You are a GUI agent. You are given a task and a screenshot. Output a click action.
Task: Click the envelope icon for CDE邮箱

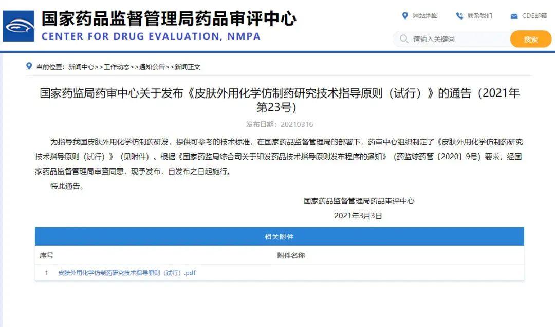513,16
